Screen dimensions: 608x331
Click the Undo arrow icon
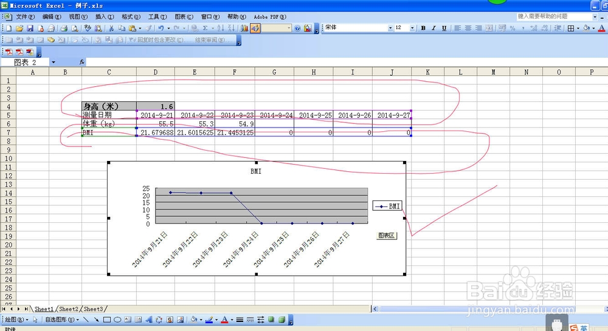[x=161, y=29]
